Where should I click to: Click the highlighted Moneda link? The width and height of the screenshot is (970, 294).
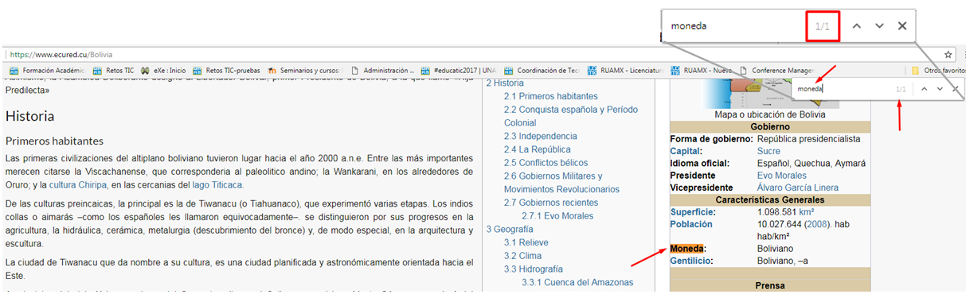coord(686,249)
